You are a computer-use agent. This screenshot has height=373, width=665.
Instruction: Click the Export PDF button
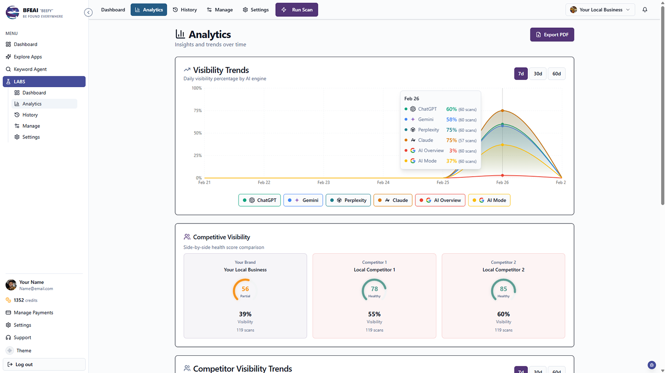coord(552,35)
